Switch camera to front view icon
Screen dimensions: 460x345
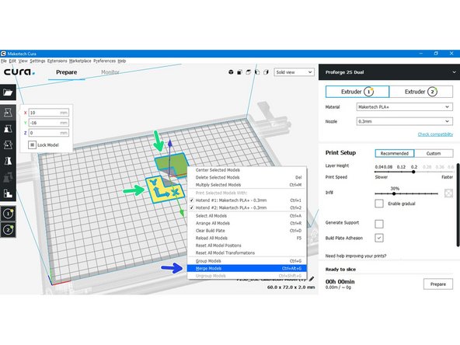pos(239,72)
